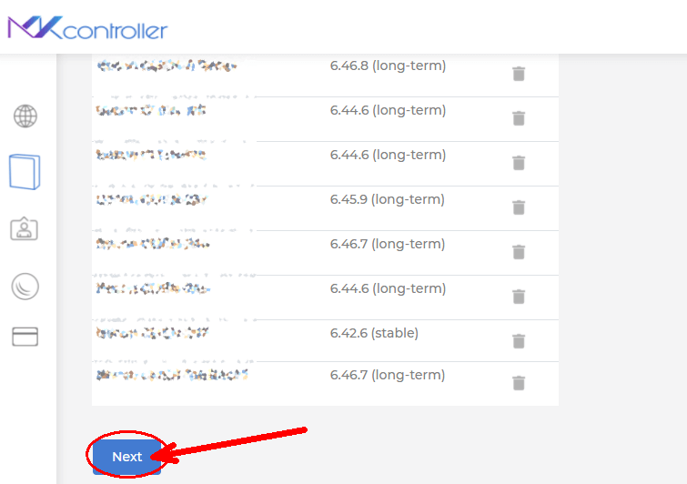
Task: Click the MKController logo
Action: click(x=87, y=28)
